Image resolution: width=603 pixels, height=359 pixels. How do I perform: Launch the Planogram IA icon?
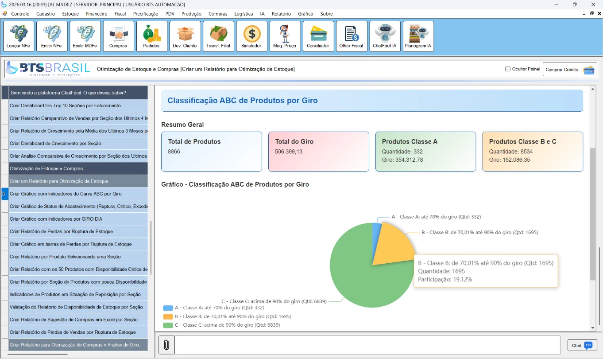[x=418, y=36]
